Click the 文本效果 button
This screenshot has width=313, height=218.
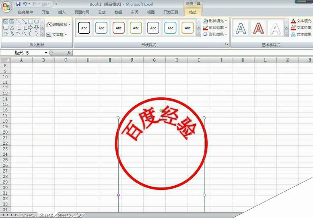pyautogui.click(x=301, y=34)
